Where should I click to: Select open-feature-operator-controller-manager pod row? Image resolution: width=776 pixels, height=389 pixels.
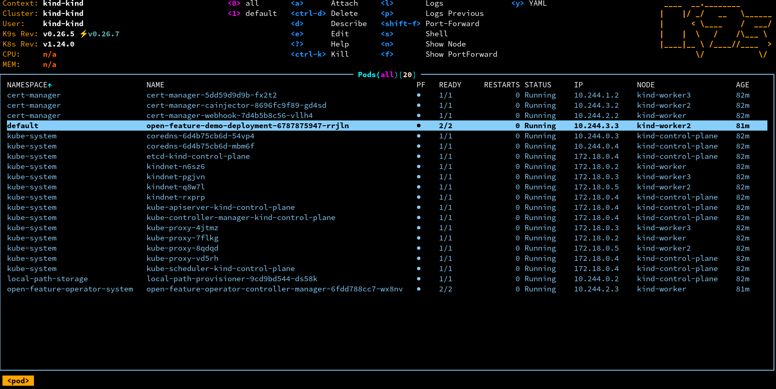[x=274, y=289]
